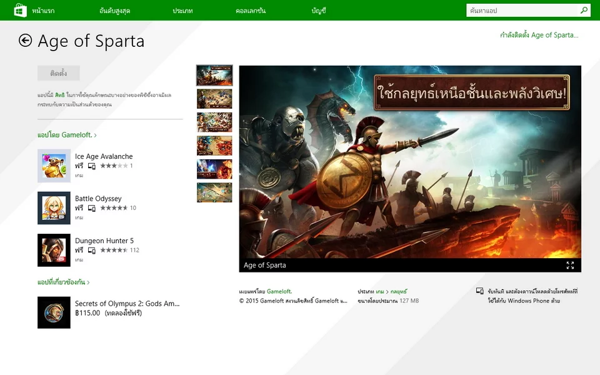
Task: Open the อันดับสูงสุด (Top charts) menu
Action: click(115, 11)
